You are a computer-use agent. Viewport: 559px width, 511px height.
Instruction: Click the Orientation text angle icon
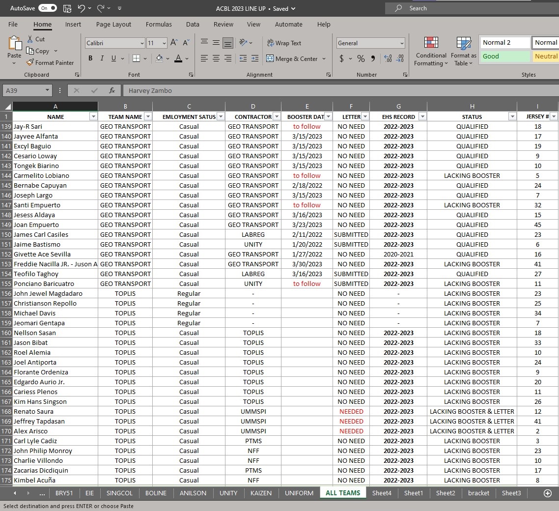pos(244,43)
